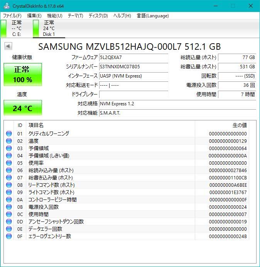Click the raw value 000000000024B
Screen dimensions: 260x267
pos(228,236)
